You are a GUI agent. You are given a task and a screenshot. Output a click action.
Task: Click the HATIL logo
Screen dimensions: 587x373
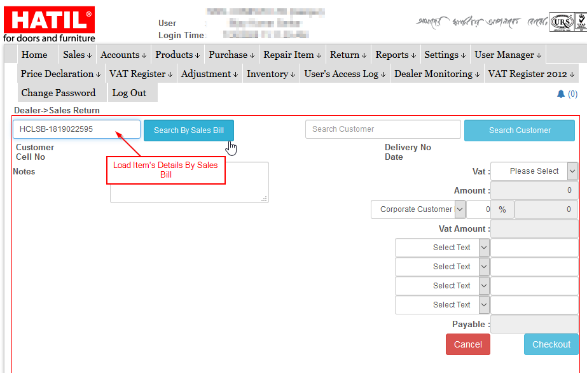point(49,24)
